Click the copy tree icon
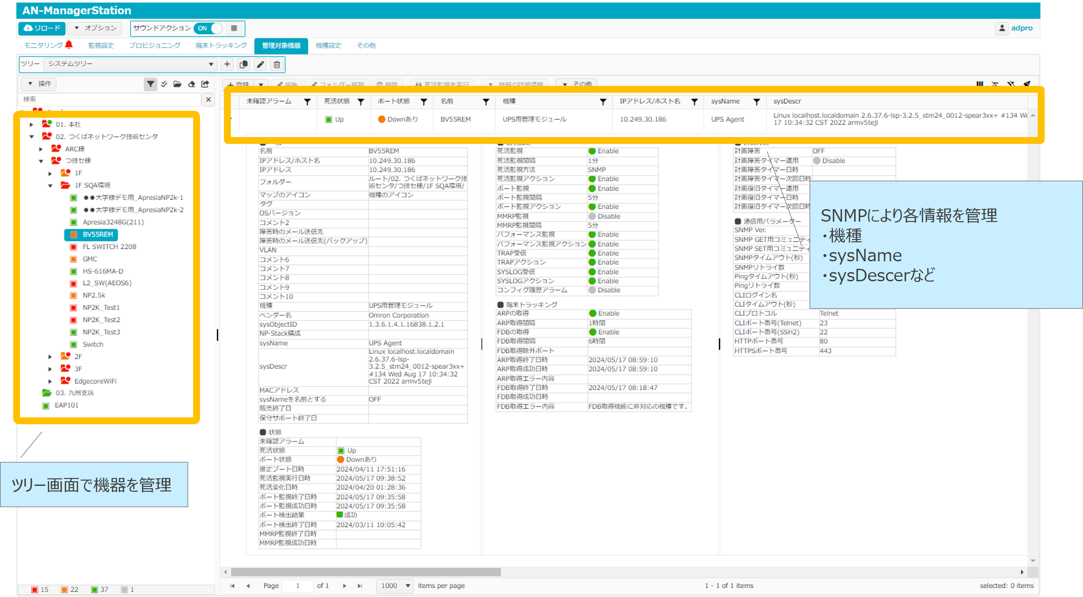This screenshot has height=597, width=1083. click(243, 64)
